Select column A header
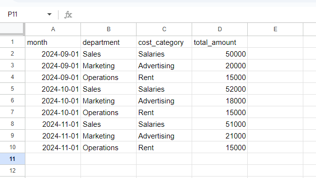316x178 pixels. [53, 29]
